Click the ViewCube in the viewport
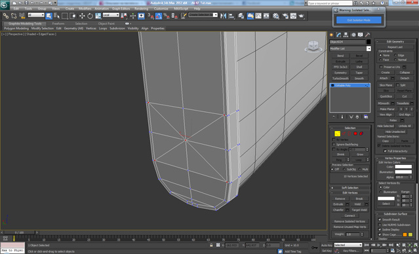Viewport: 419px width, 254px height. pos(313,46)
